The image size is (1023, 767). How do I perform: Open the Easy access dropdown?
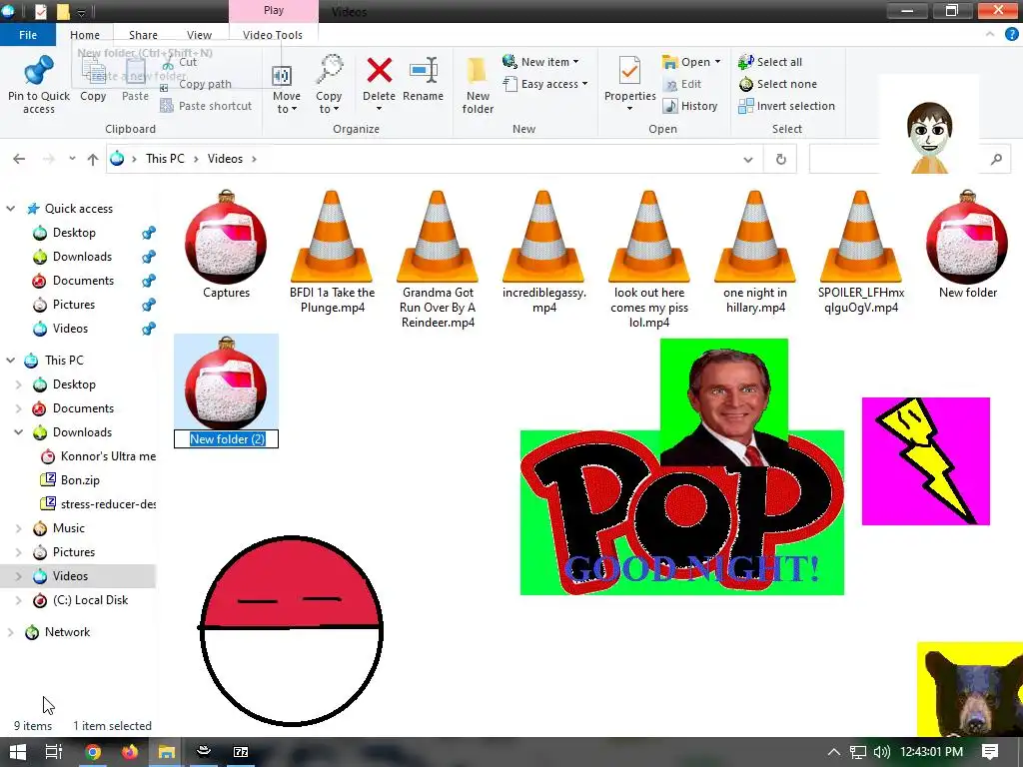click(545, 84)
